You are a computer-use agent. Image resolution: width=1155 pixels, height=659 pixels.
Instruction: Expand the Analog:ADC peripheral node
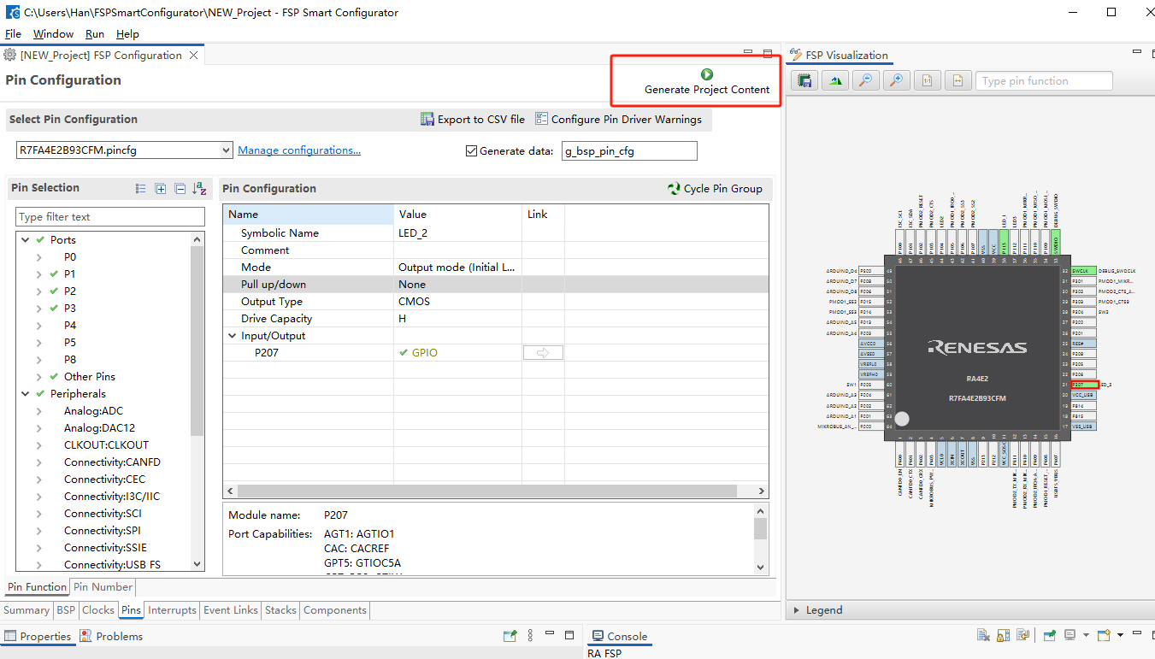click(39, 411)
